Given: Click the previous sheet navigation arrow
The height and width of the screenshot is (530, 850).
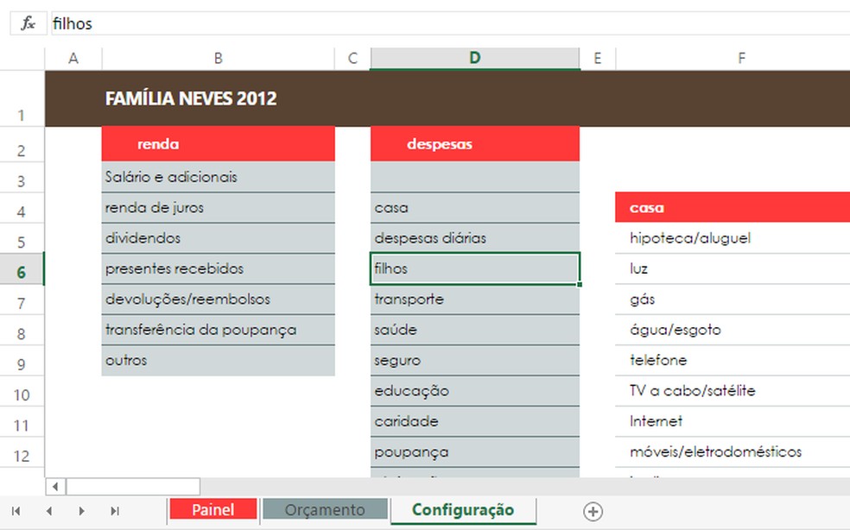Looking at the screenshot, I should [x=48, y=509].
